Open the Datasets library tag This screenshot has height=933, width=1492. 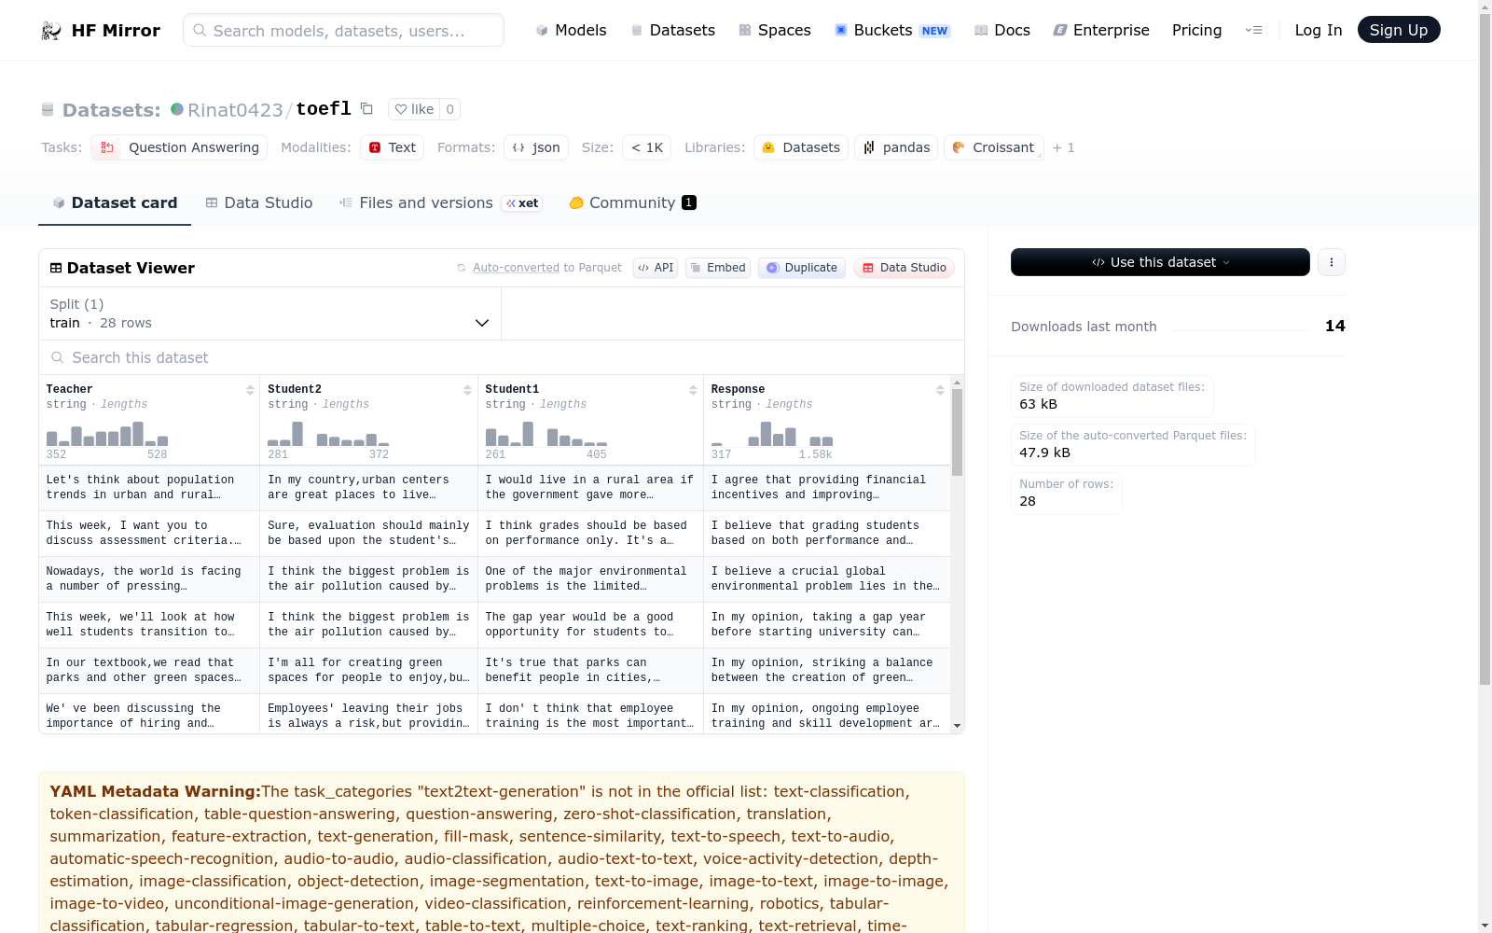801,147
